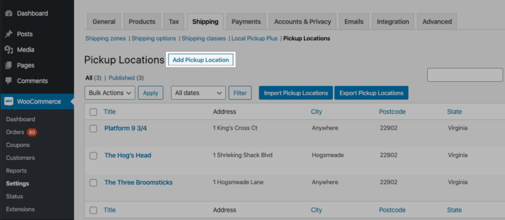Sort by State in table header
The height and width of the screenshot is (220, 505).
click(454, 112)
